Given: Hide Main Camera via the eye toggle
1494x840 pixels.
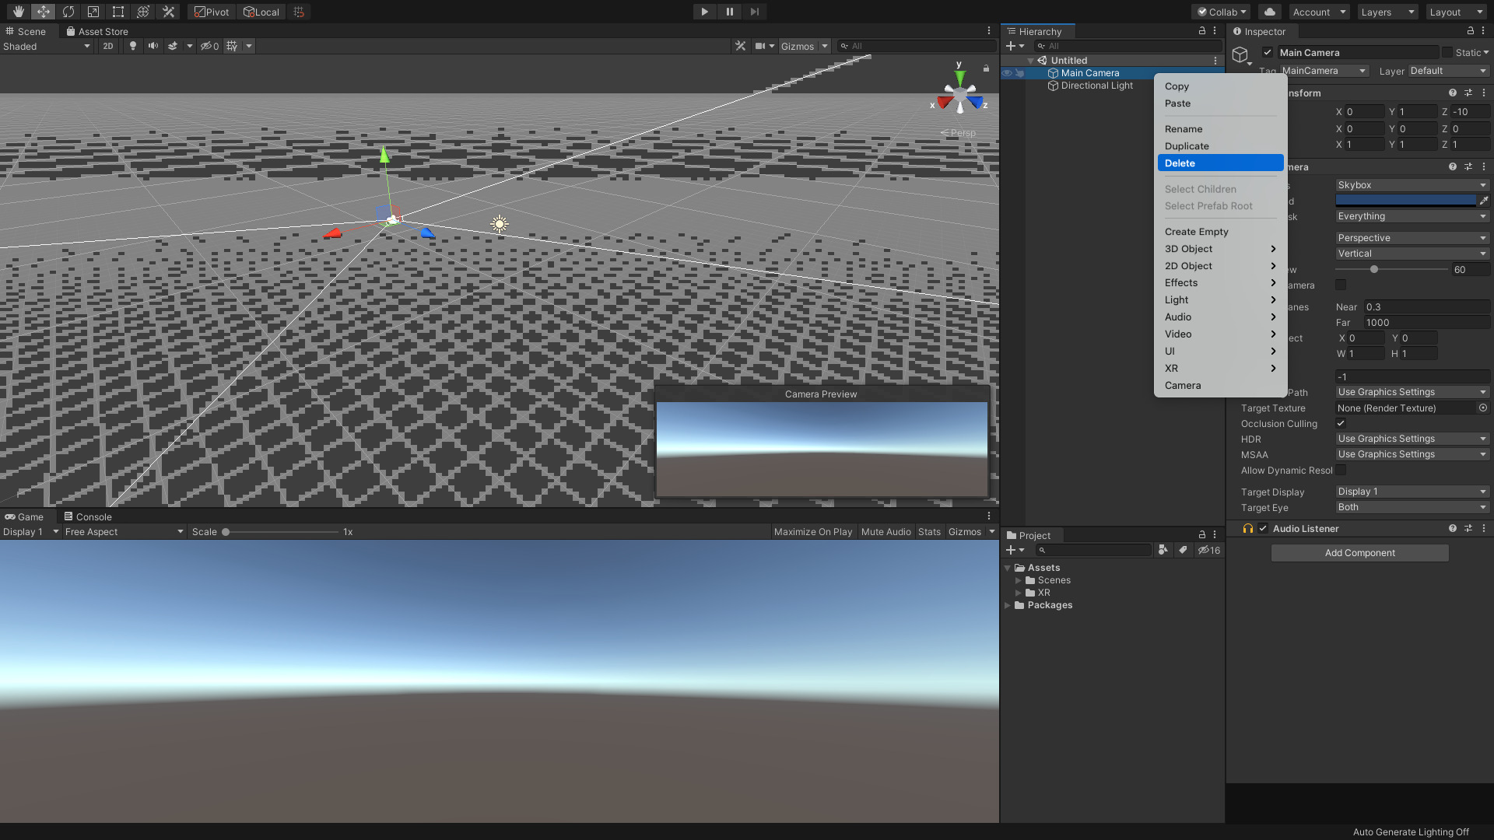Looking at the screenshot, I should (1007, 72).
